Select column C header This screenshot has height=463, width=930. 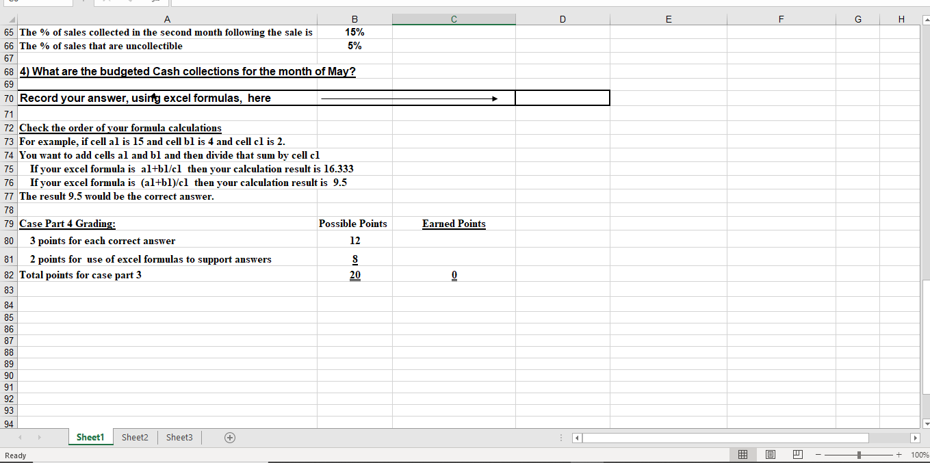[454, 19]
